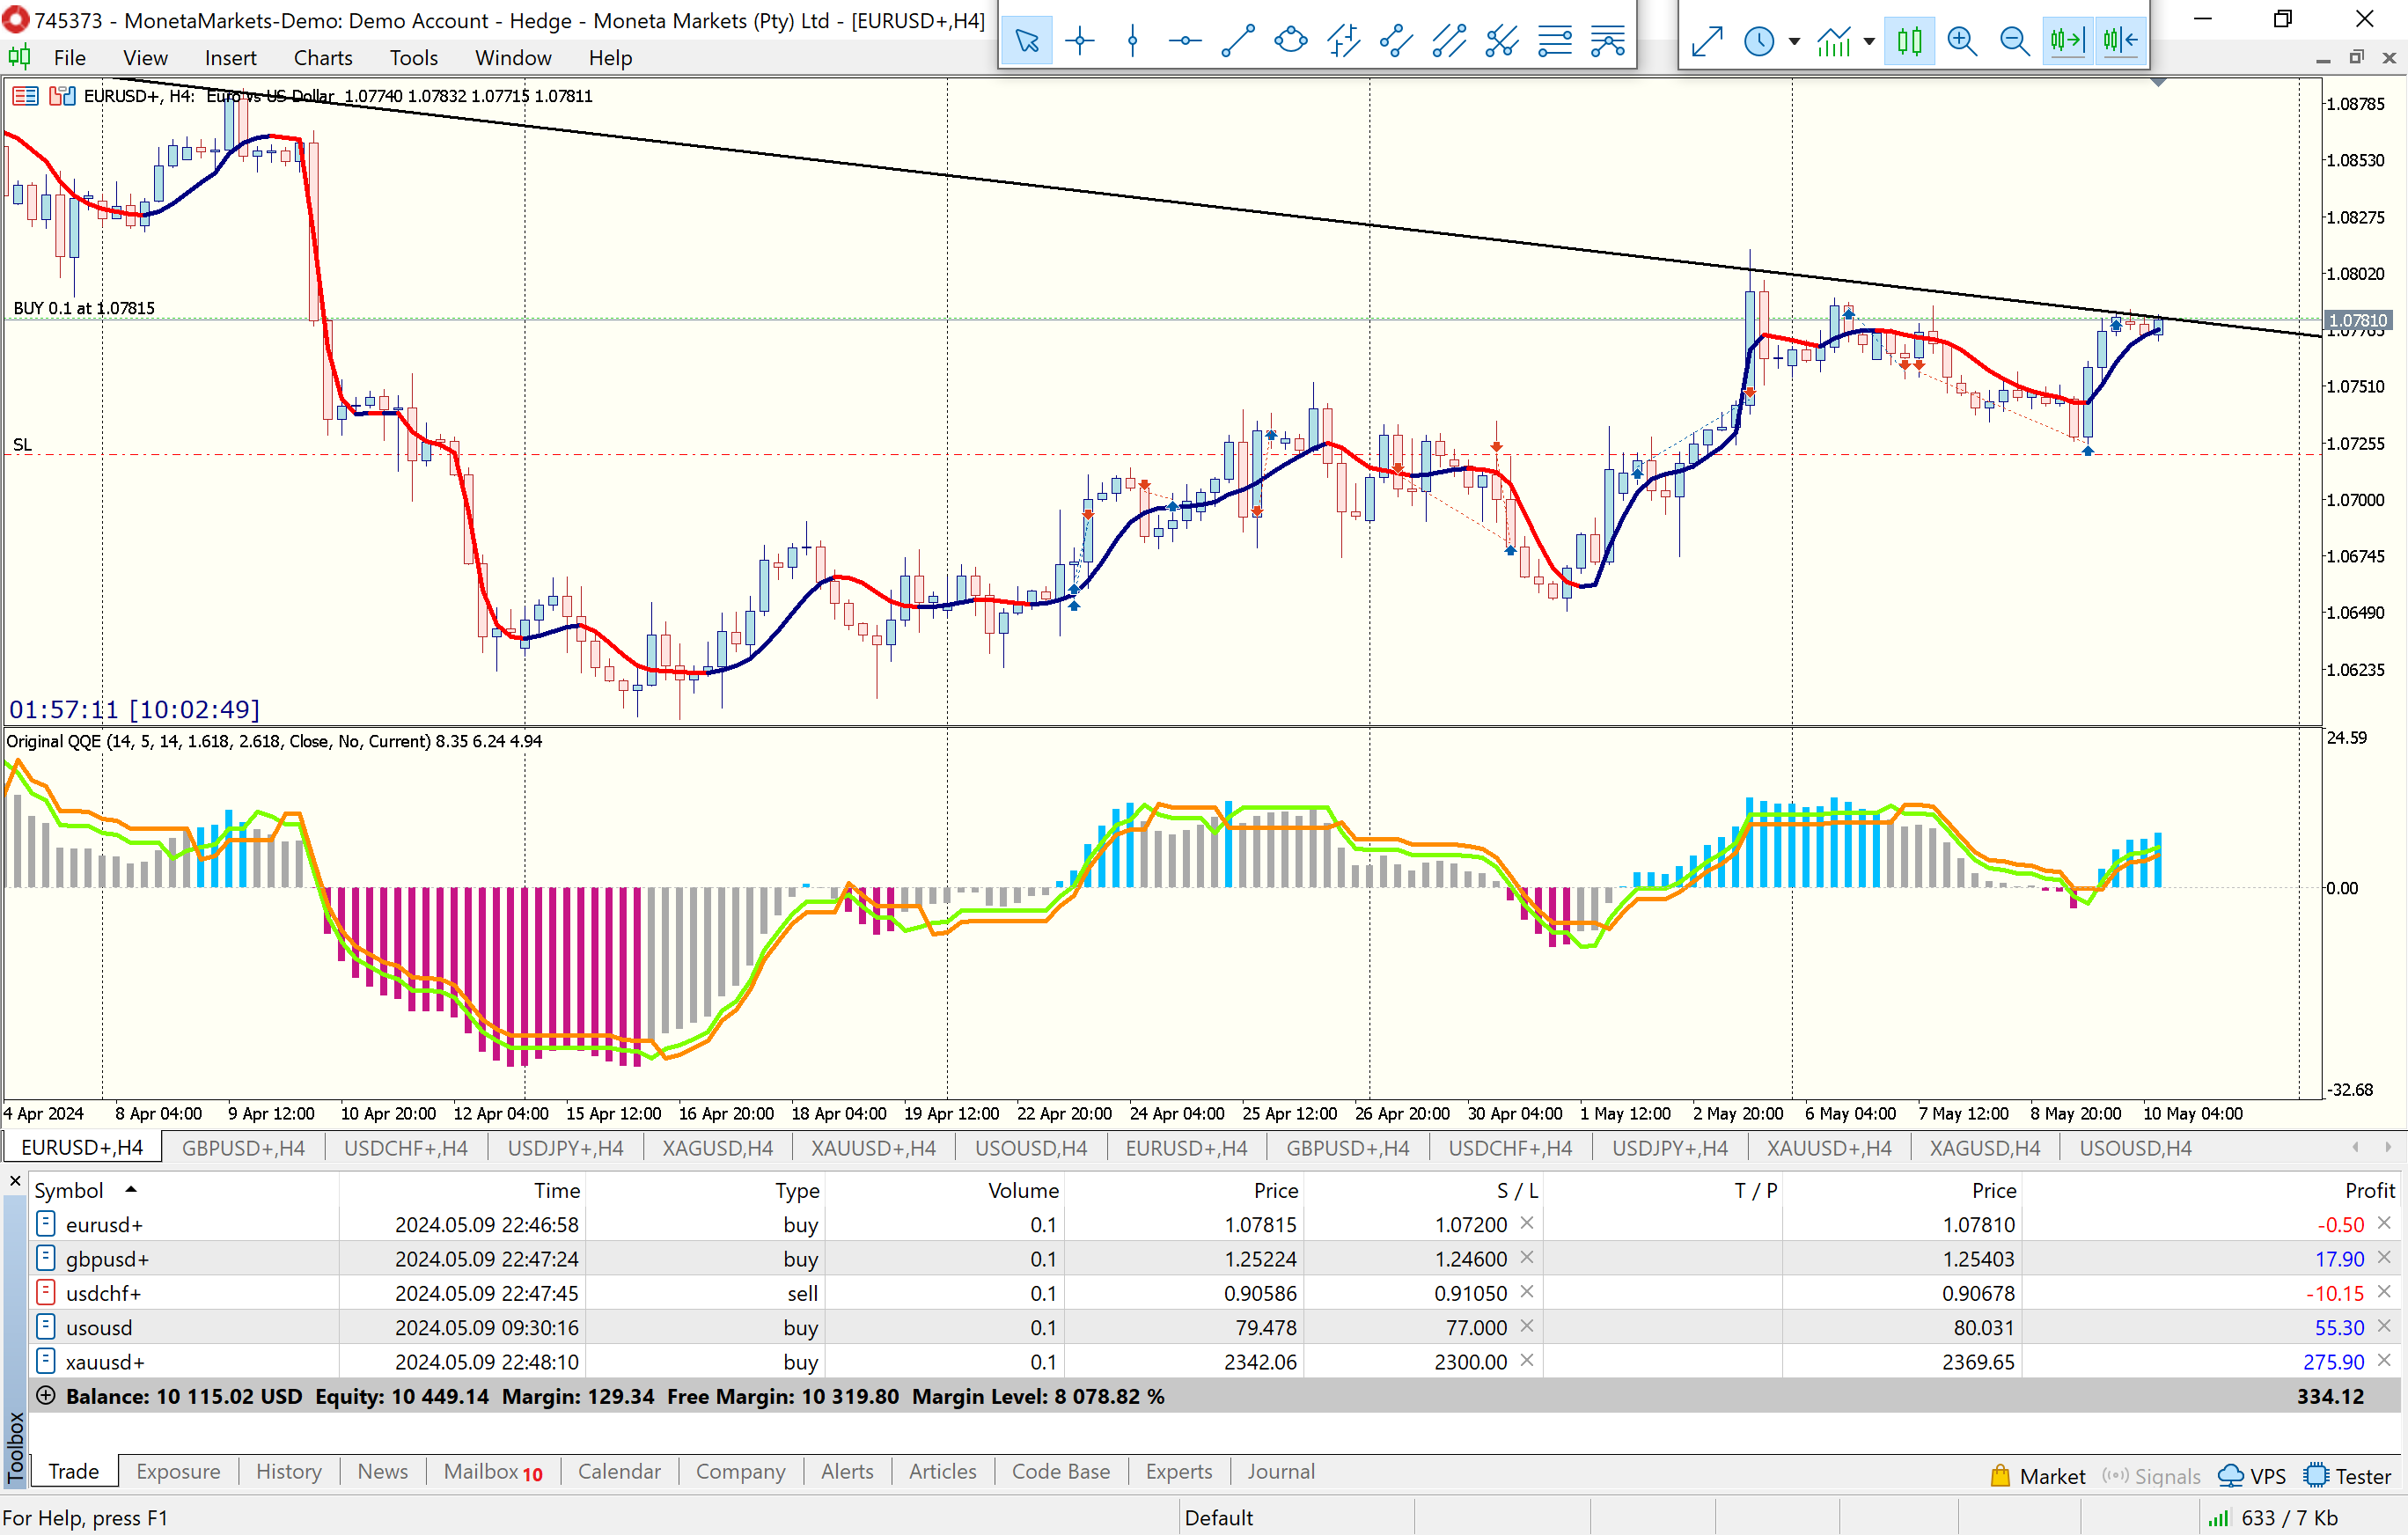Pick the trendline drawing tool

click(x=1238, y=41)
